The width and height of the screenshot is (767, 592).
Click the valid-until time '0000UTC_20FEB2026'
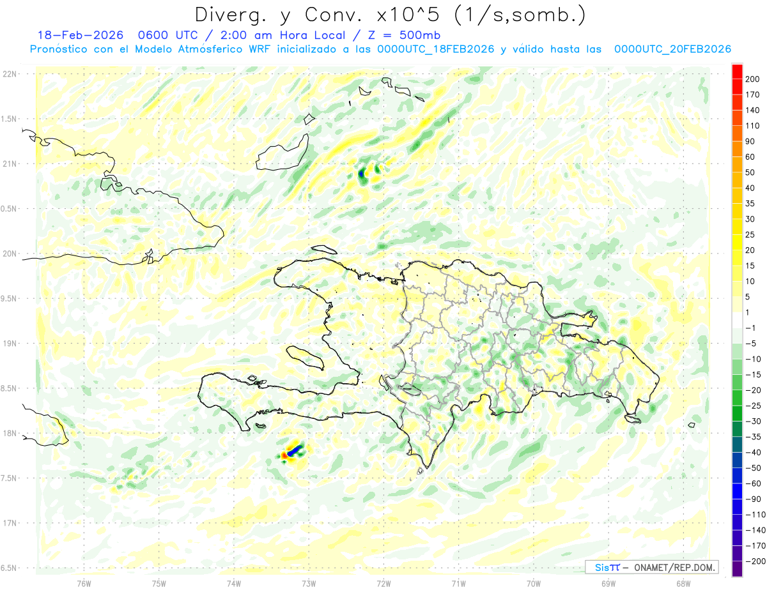[672, 49]
